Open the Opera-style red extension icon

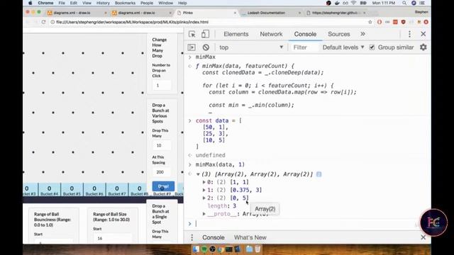point(380,22)
